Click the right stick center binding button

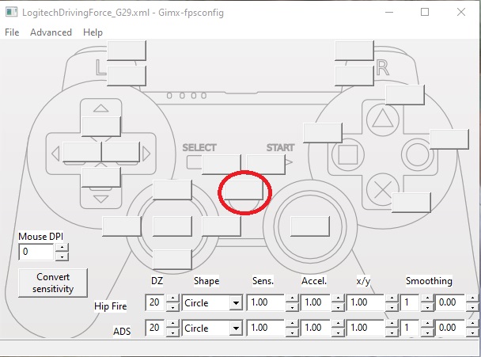click(x=310, y=226)
